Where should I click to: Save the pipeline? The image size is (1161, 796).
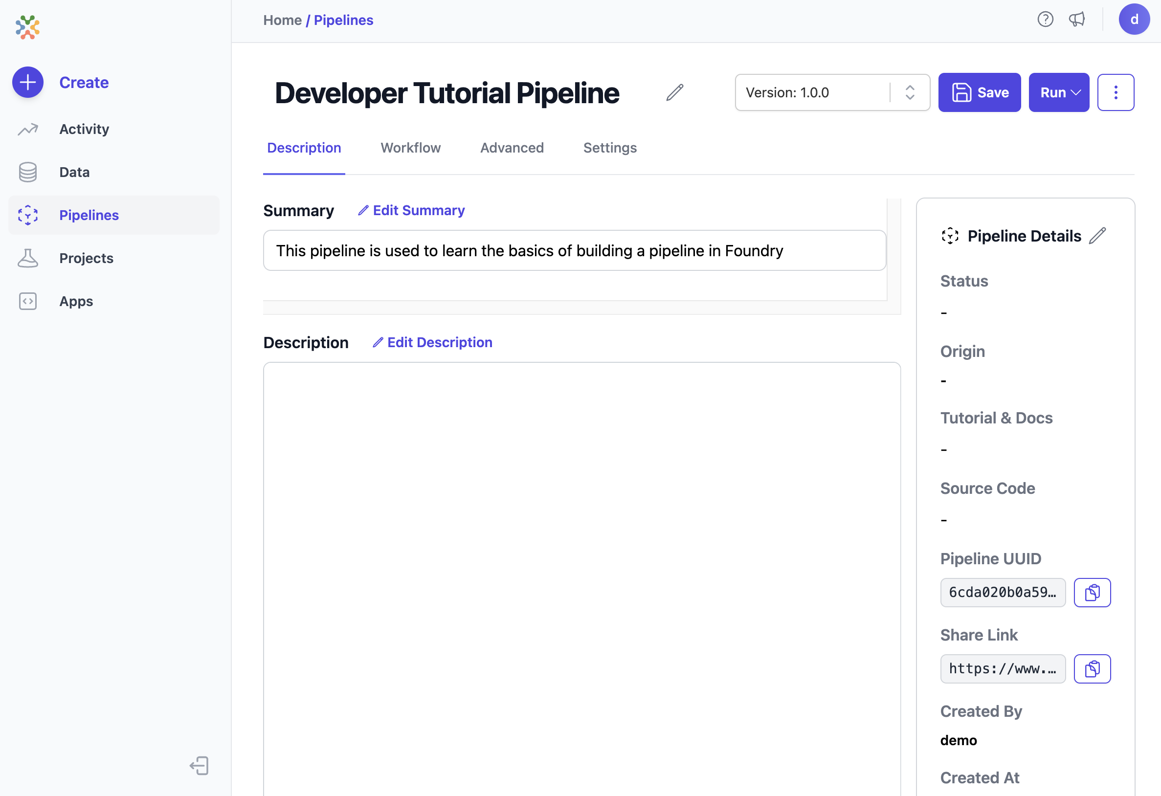click(979, 92)
